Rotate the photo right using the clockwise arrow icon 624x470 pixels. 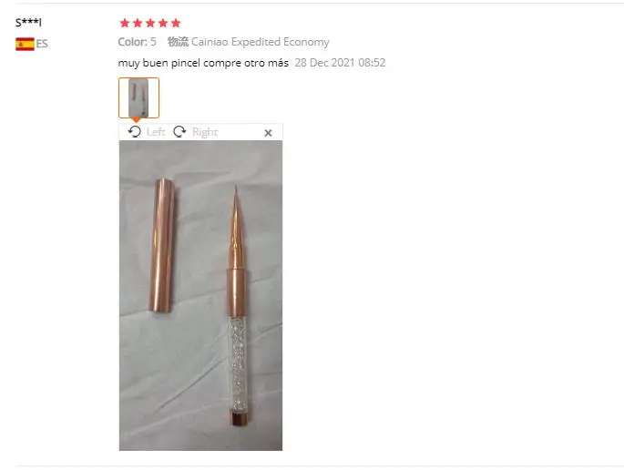click(x=179, y=132)
